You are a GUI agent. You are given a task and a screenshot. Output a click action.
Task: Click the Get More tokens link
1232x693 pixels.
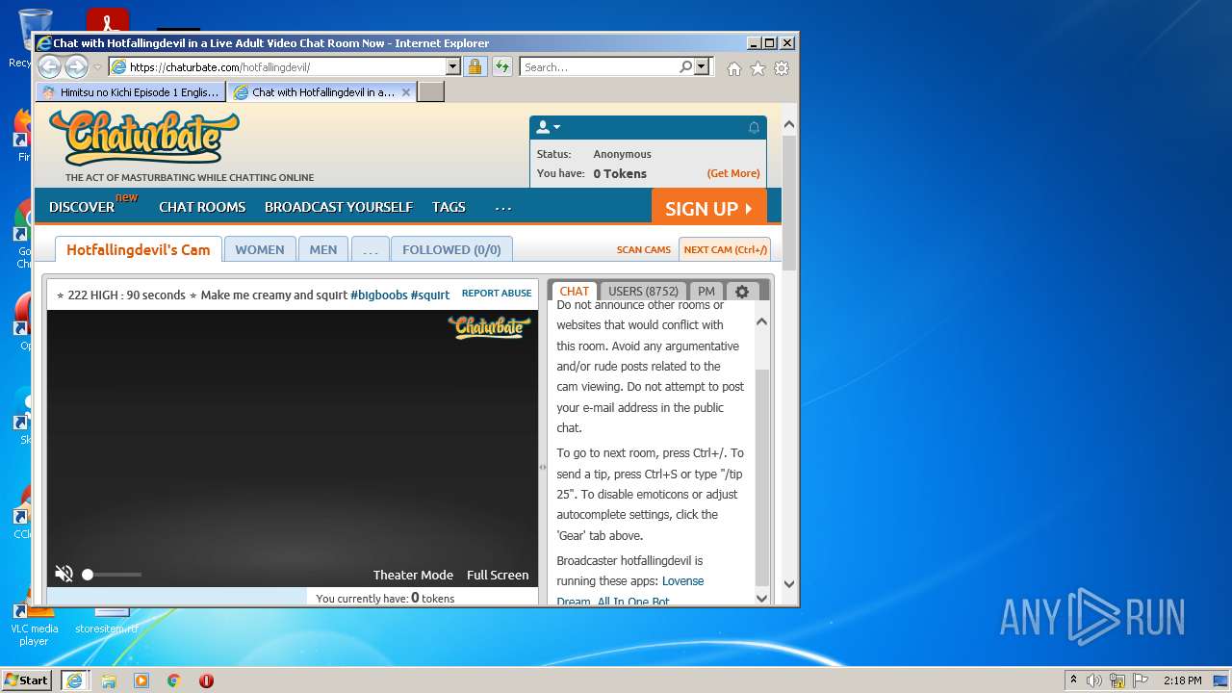pyautogui.click(x=733, y=173)
